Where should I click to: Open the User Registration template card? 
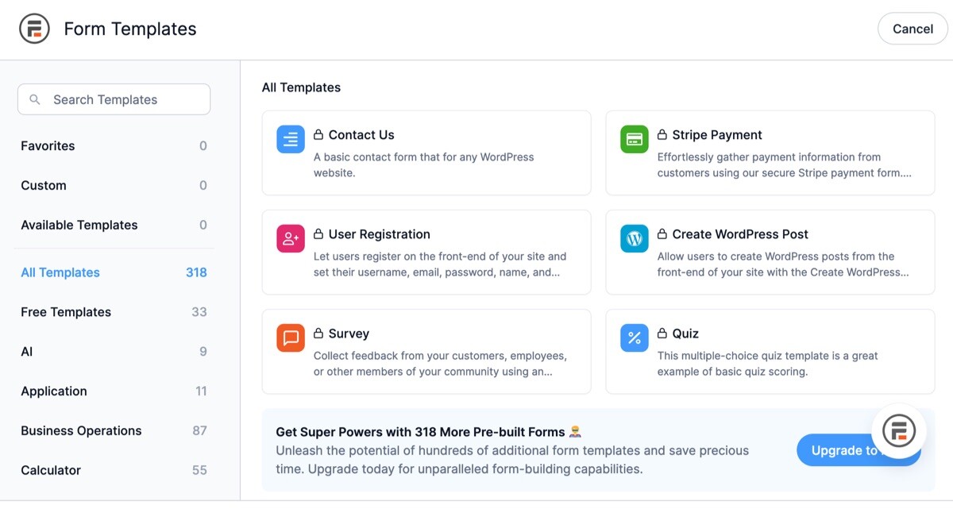(426, 252)
